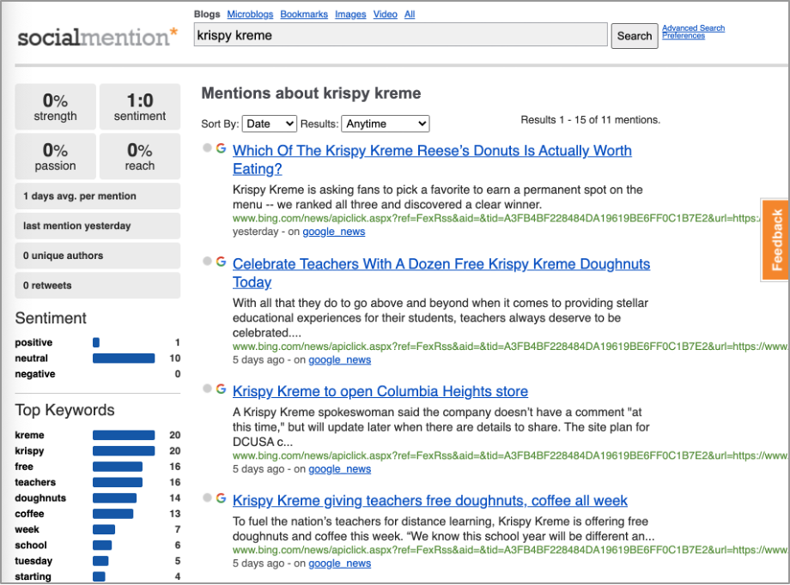Select the Bookmarks search tab
790x585 pixels.
pos(304,15)
